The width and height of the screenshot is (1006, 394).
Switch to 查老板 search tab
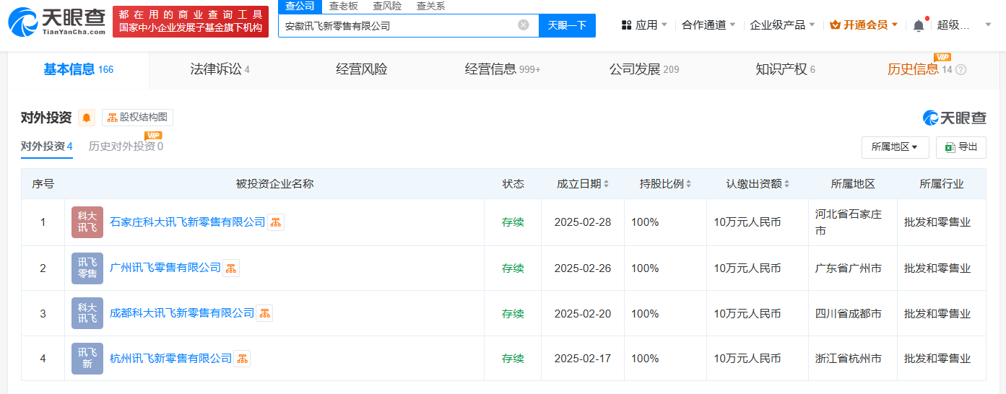pos(343,6)
